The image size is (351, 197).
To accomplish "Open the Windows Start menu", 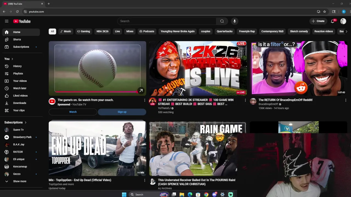I will click(x=124, y=195).
